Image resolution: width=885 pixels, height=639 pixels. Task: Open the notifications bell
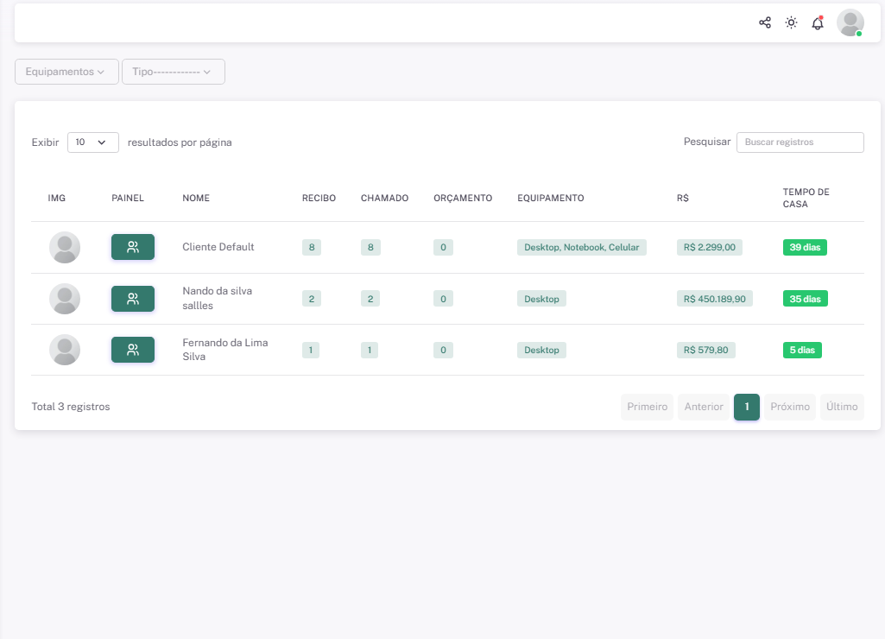(x=818, y=23)
